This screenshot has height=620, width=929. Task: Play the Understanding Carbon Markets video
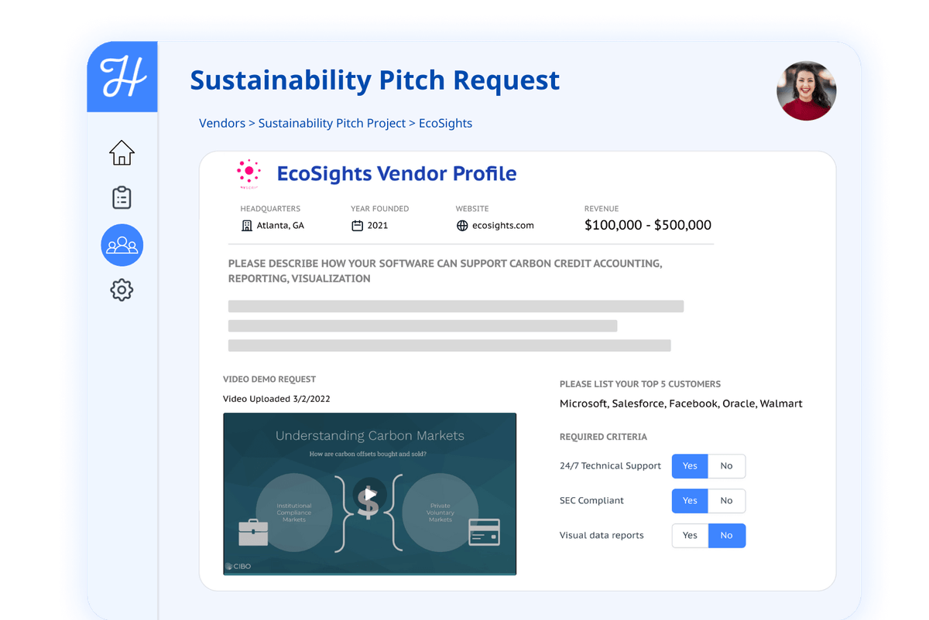(x=369, y=495)
